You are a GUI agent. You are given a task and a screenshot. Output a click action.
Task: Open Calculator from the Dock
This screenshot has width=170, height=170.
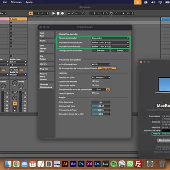pos(49,164)
